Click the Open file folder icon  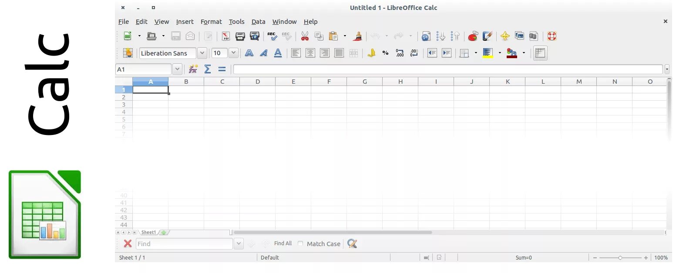click(x=151, y=36)
